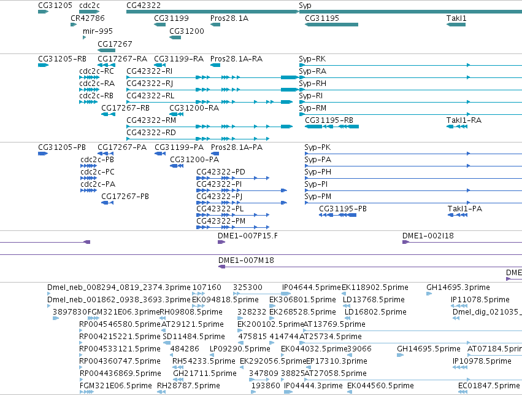Click the IP04644.5prime EST label
The width and height of the screenshot is (522, 395).
click(x=312, y=288)
